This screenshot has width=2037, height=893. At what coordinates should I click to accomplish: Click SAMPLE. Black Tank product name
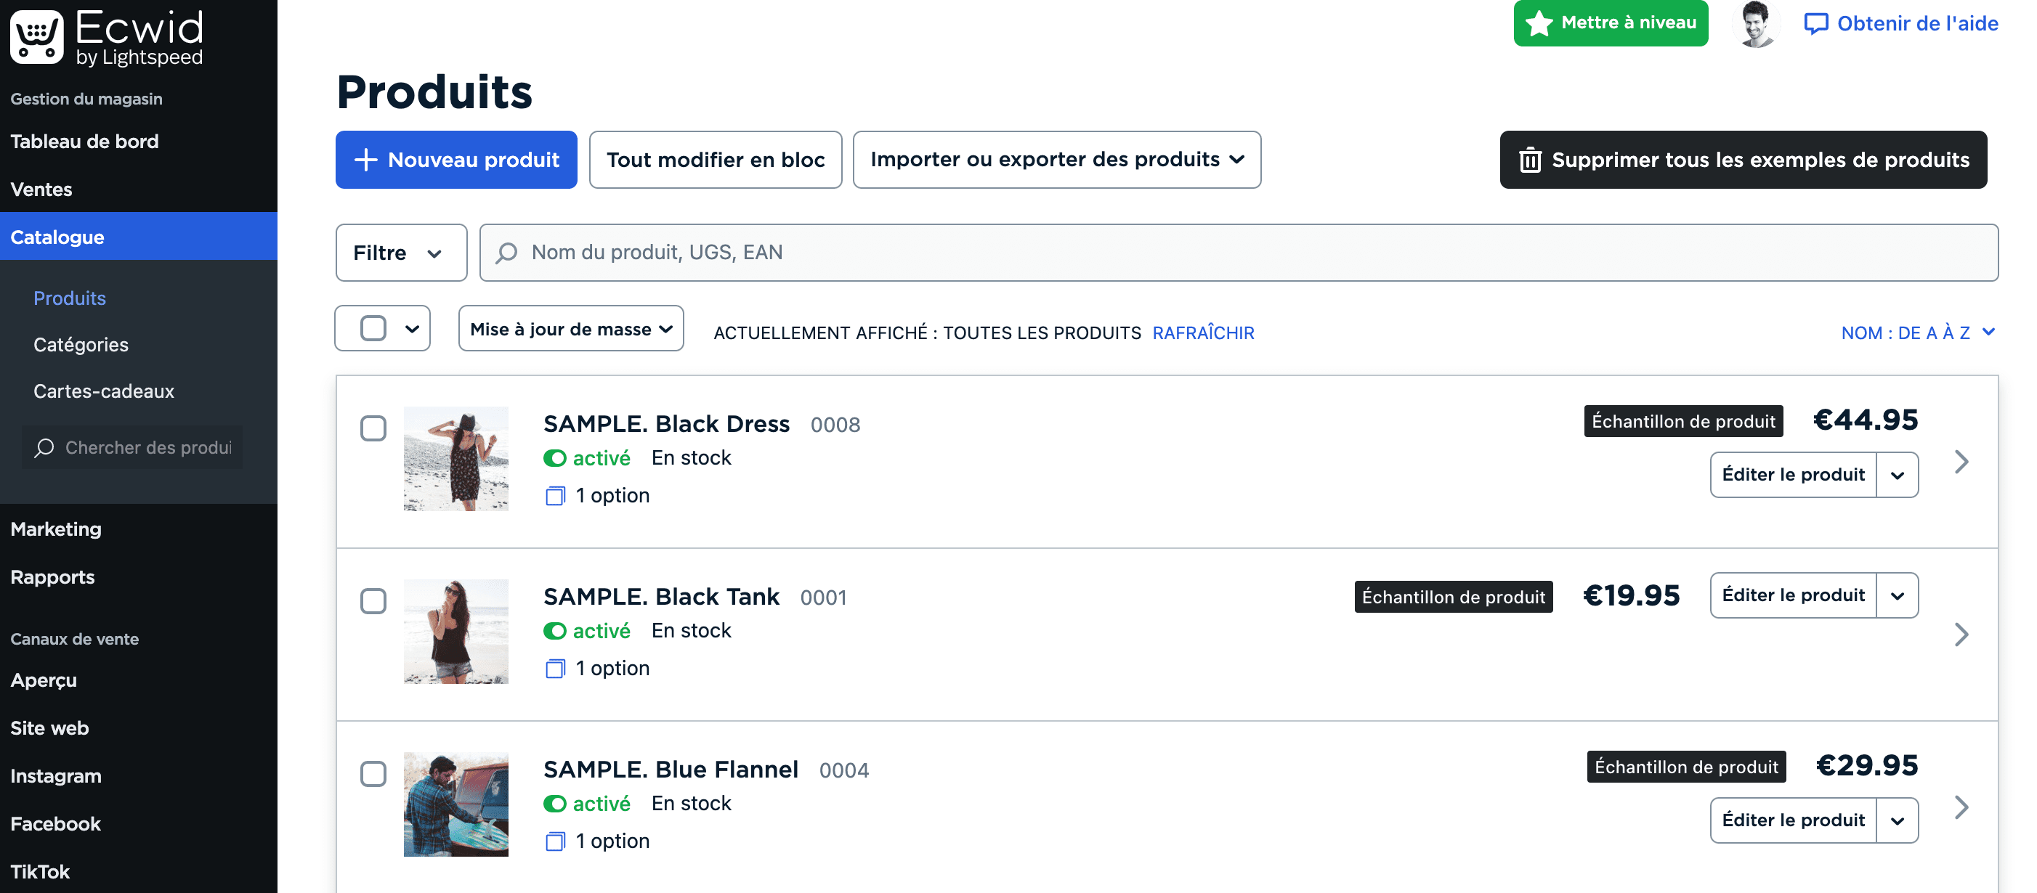coord(661,597)
